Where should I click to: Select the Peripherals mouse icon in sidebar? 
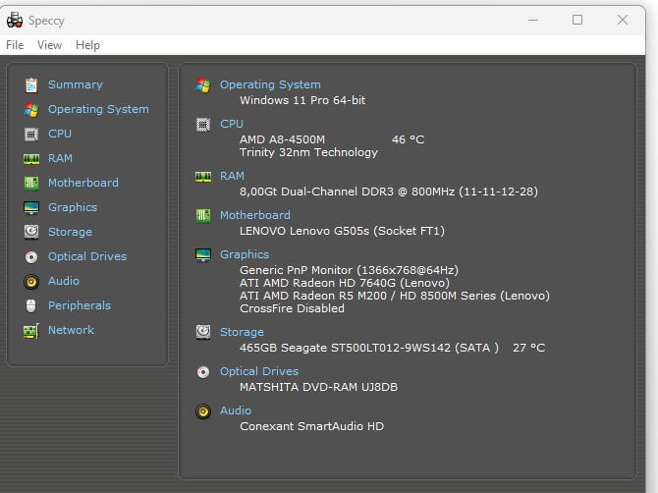pyautogui.click(x=31, y=305)
